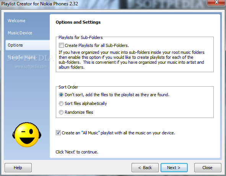Go to the Welcome step
Viewport: 226px width, 176px height.
point(16,21)
